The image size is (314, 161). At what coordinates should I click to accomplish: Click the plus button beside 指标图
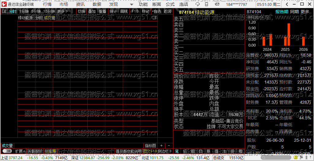click(161, 146)
